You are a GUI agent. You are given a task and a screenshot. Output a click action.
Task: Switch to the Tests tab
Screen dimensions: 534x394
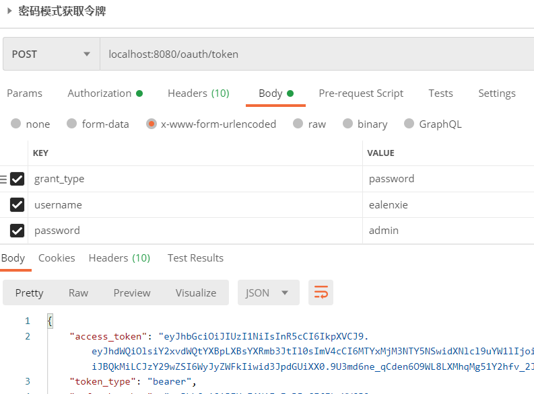click(x=440, y=93)
